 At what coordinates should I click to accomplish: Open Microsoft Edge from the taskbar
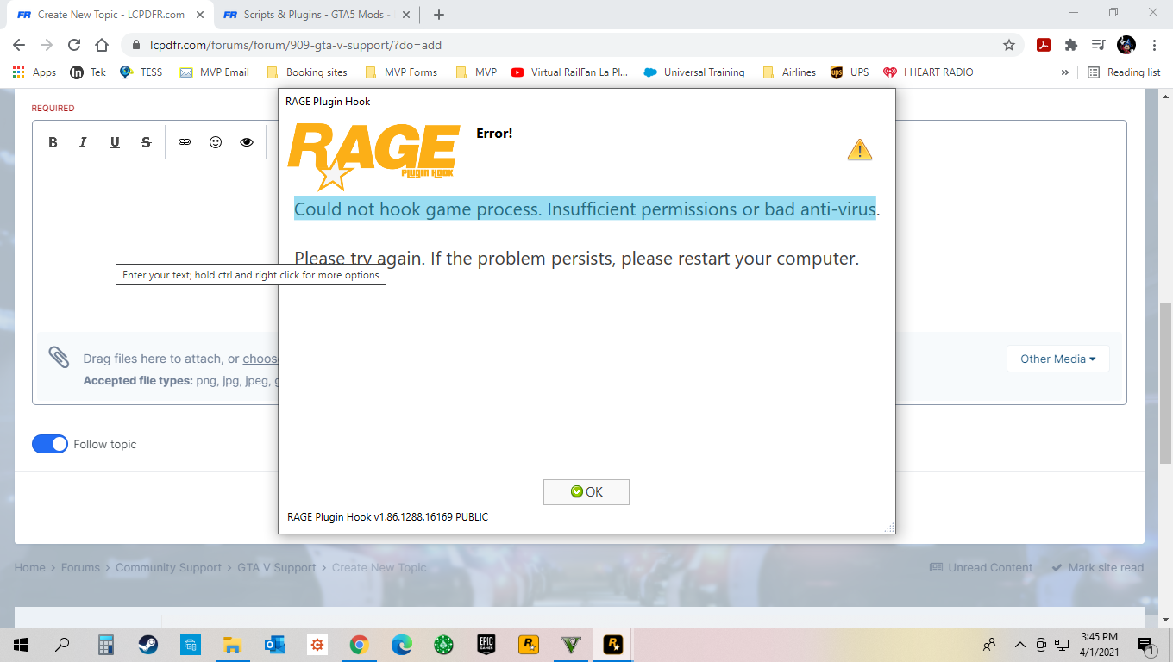402,644
